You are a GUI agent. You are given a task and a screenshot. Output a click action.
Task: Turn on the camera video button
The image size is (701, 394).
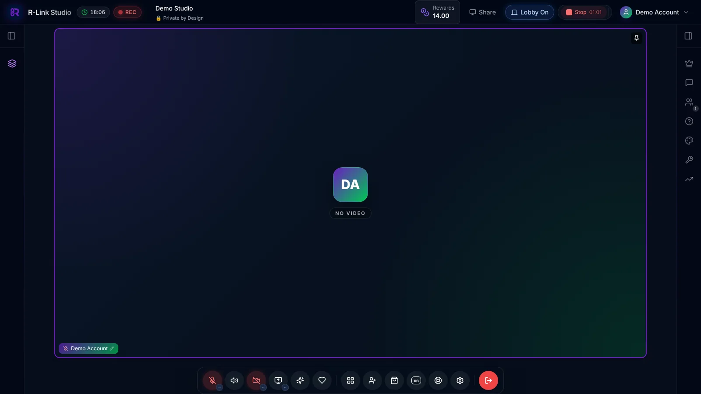point(256,380)
